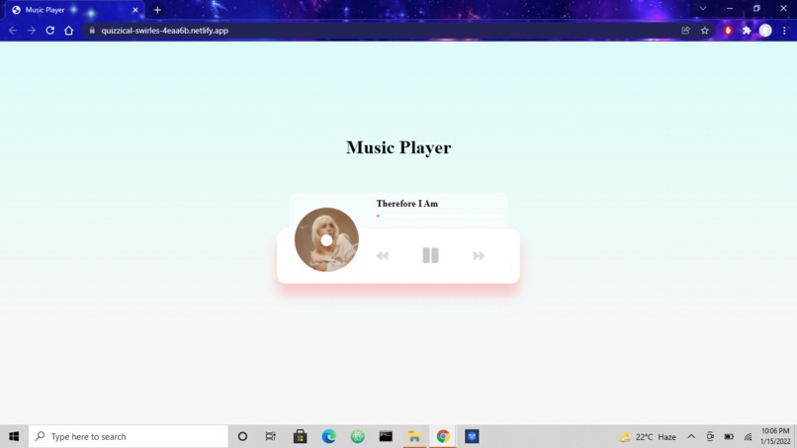797x448 pixels.
Task: Launch Microsoft Store from taskbar
Action: (300, 436)
